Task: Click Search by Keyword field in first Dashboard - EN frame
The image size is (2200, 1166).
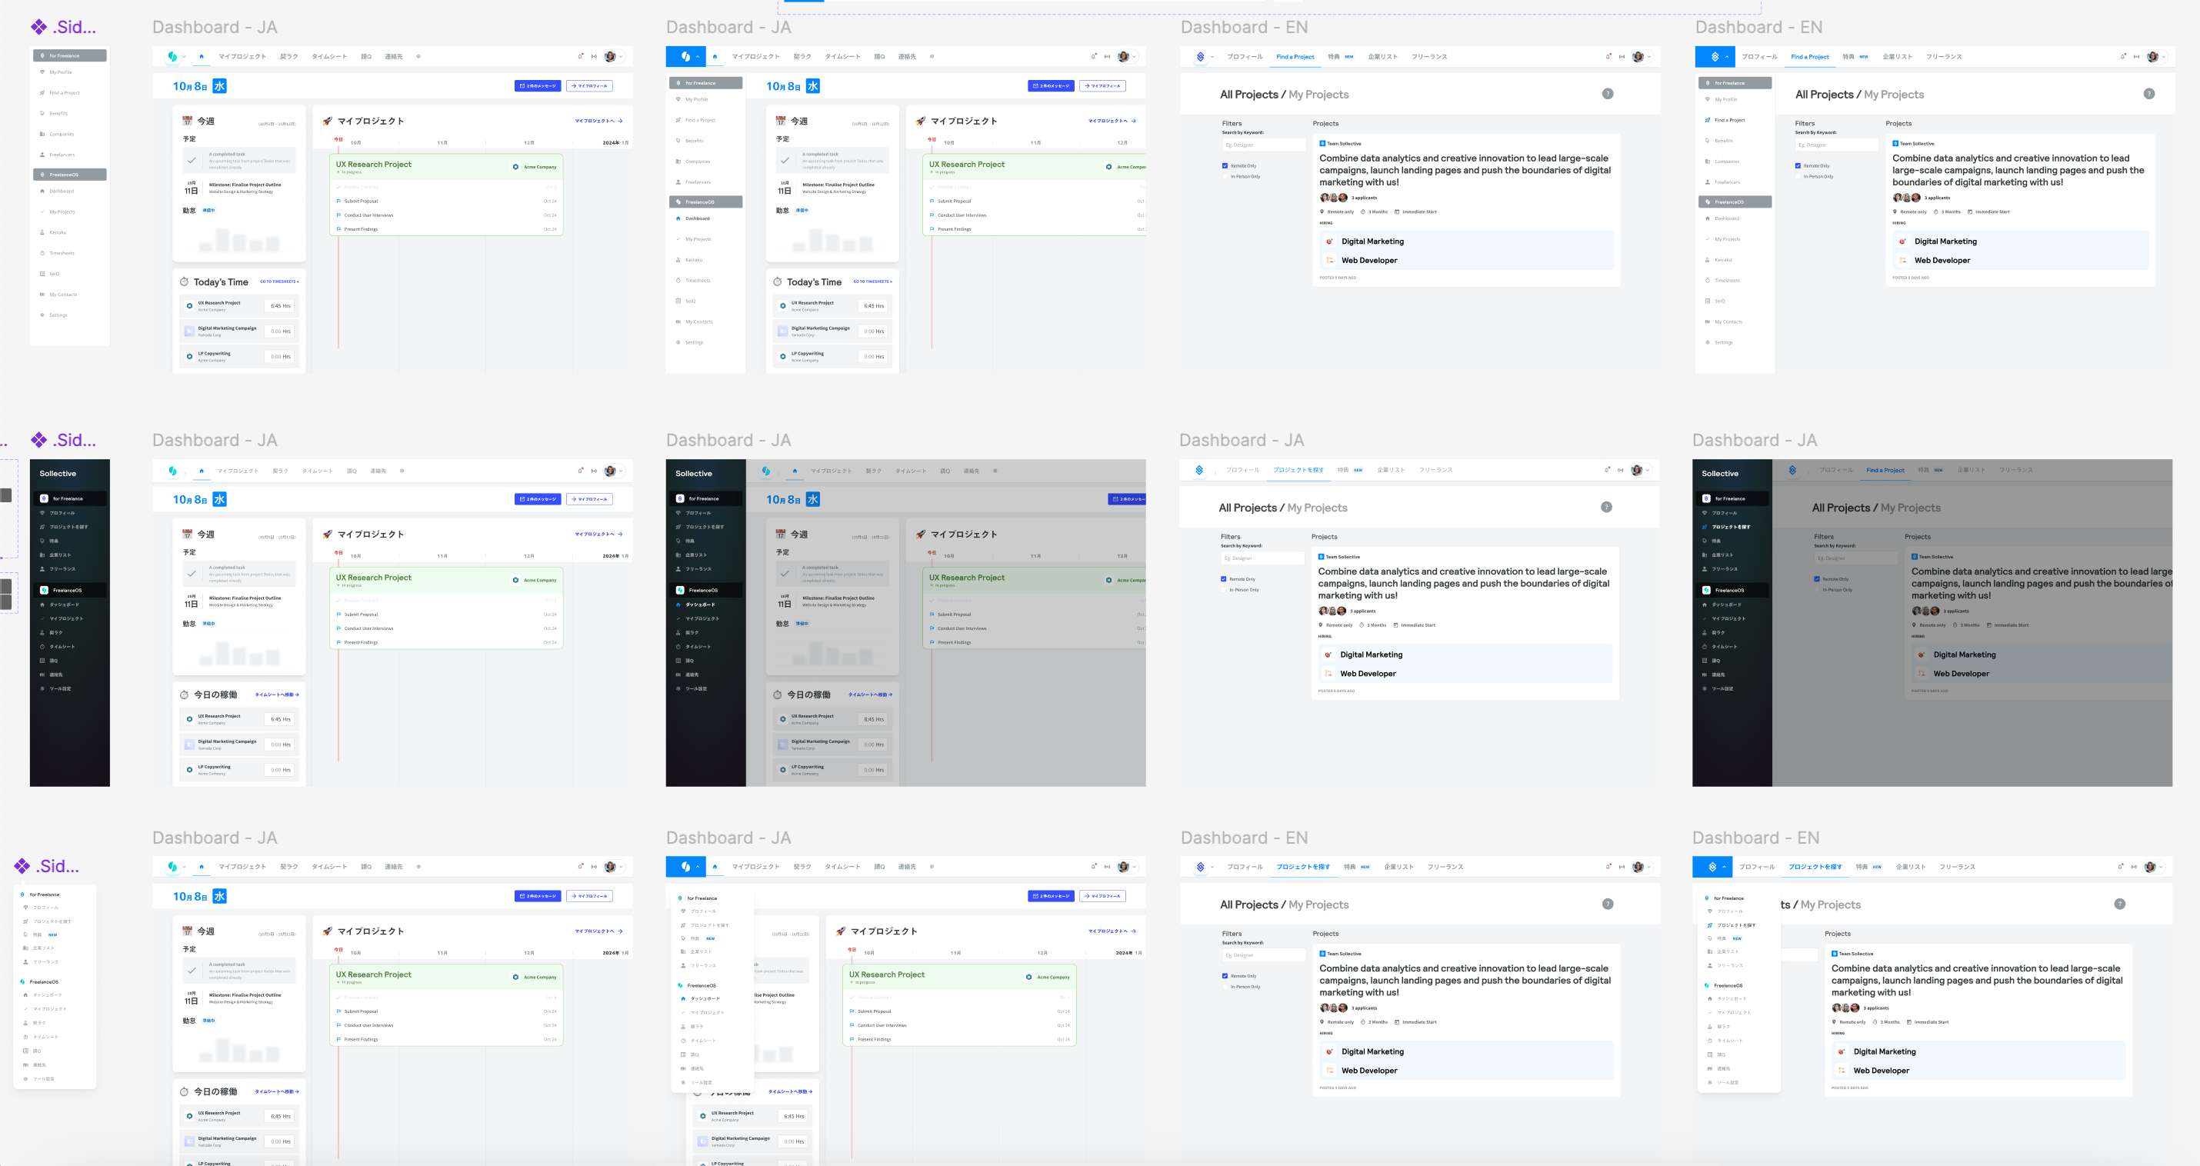Action: 1263,145
